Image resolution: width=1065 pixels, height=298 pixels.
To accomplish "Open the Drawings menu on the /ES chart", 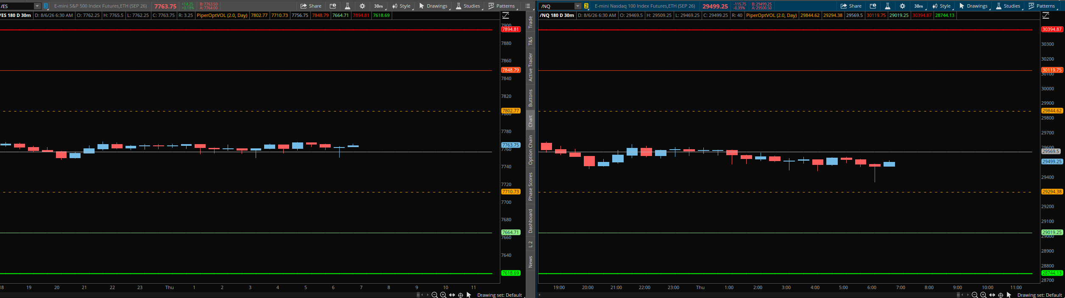I will coord(433,6).
